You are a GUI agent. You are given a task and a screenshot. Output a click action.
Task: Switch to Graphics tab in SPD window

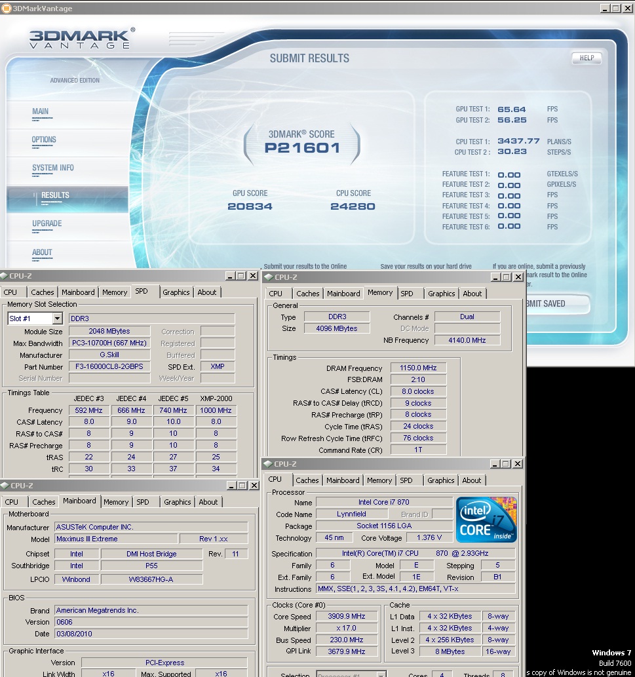tap(176, 292)
